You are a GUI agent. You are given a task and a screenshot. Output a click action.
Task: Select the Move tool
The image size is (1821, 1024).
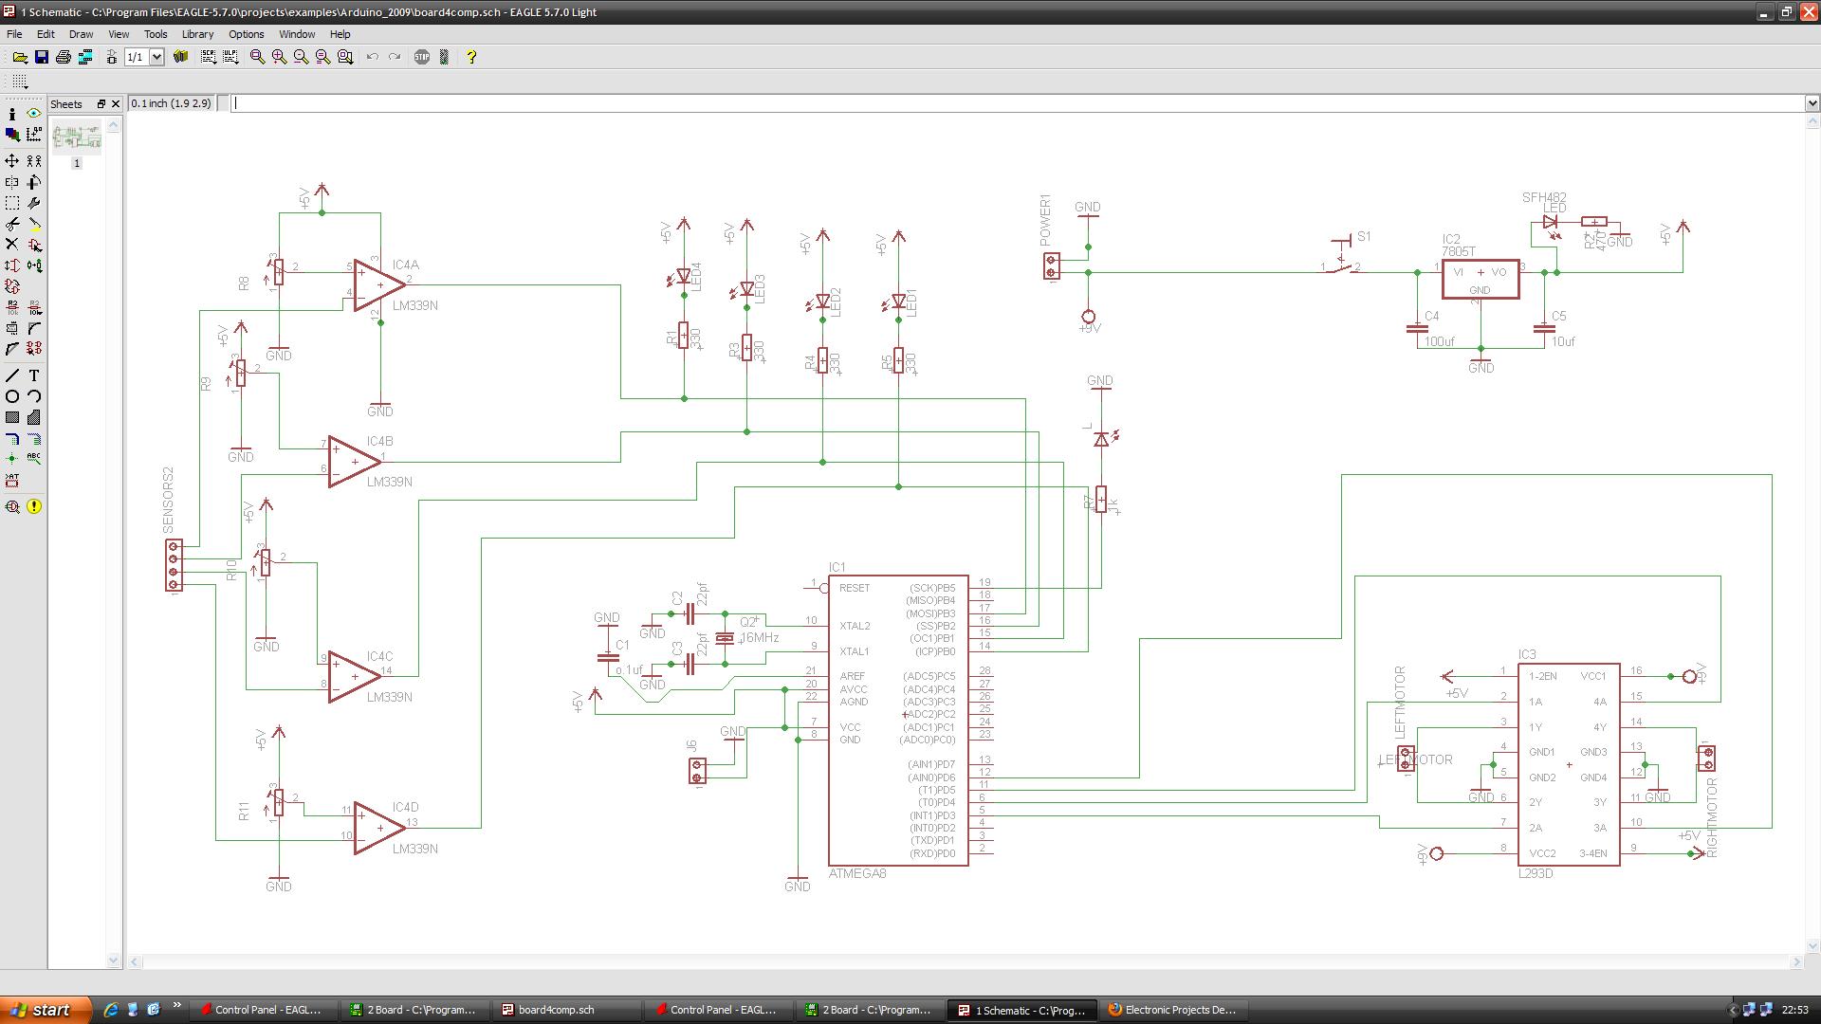(12, 161)
